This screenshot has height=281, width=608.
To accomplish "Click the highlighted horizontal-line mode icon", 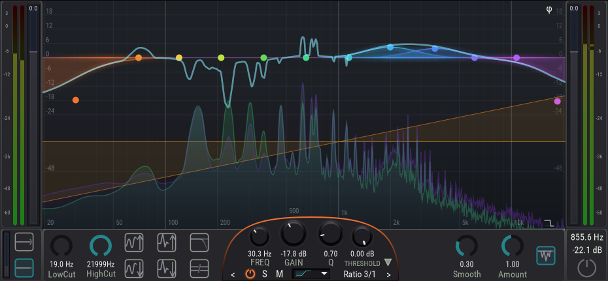I will (24, 268).
